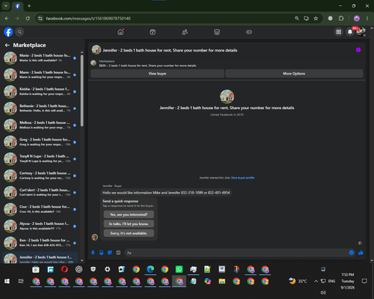Record a voice clip with microphone icon

(93, 253)
